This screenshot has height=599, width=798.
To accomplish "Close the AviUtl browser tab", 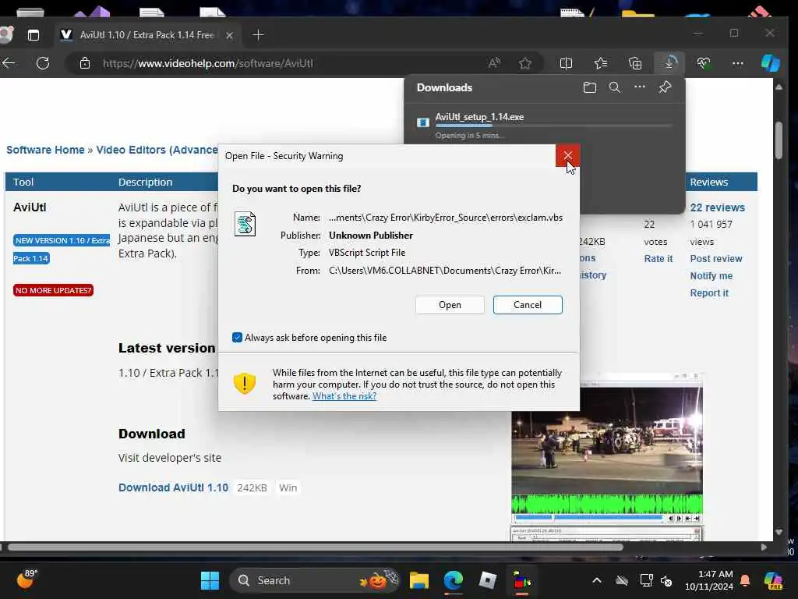I will pyautogui.click(x=229, y=35).
